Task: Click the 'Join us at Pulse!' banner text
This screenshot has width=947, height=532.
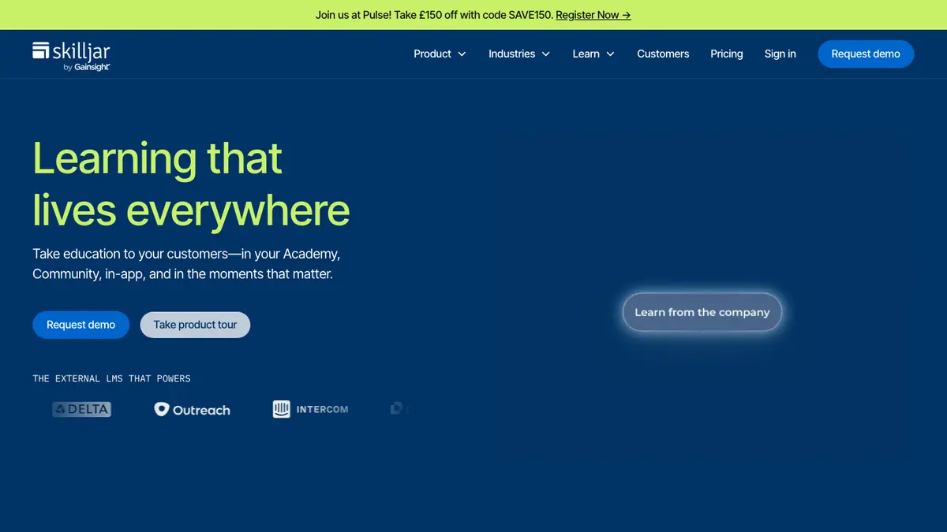Action: click(x=434, y=15)
